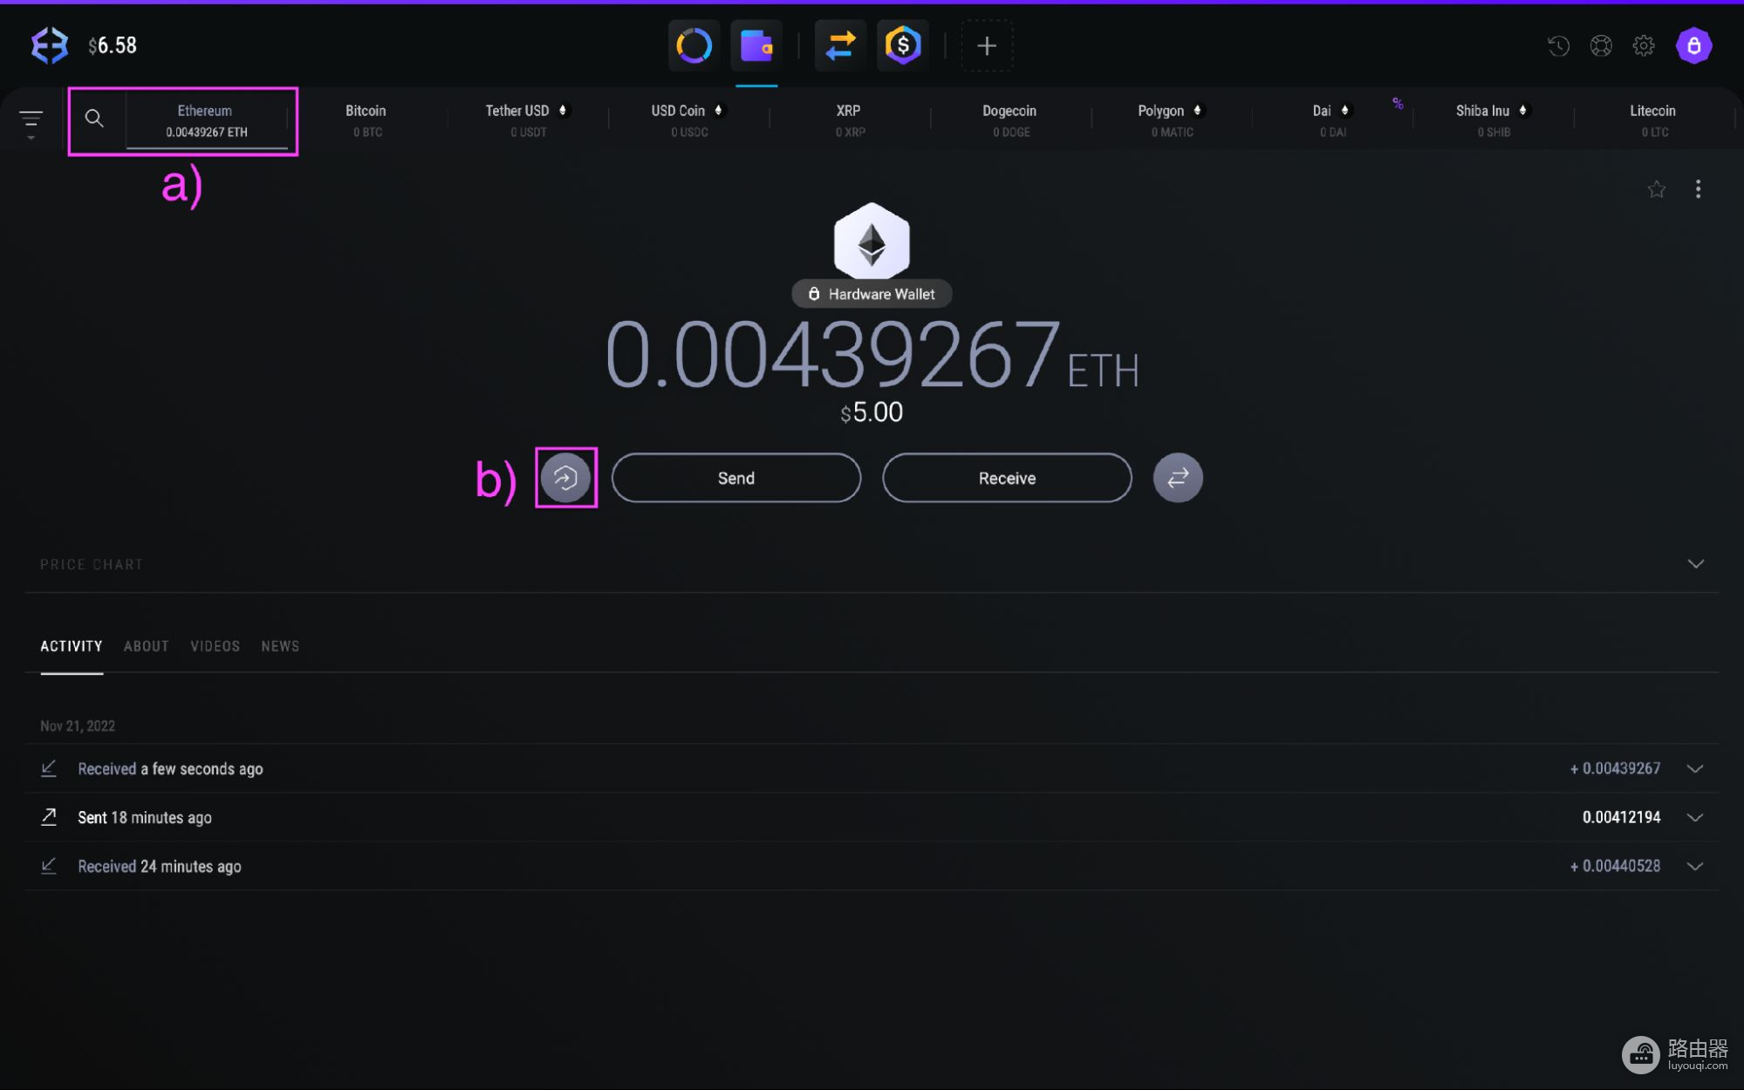Select the XRP asset tab
Viewport: 1744px width, 1090px height.
[x=850, y=120]
